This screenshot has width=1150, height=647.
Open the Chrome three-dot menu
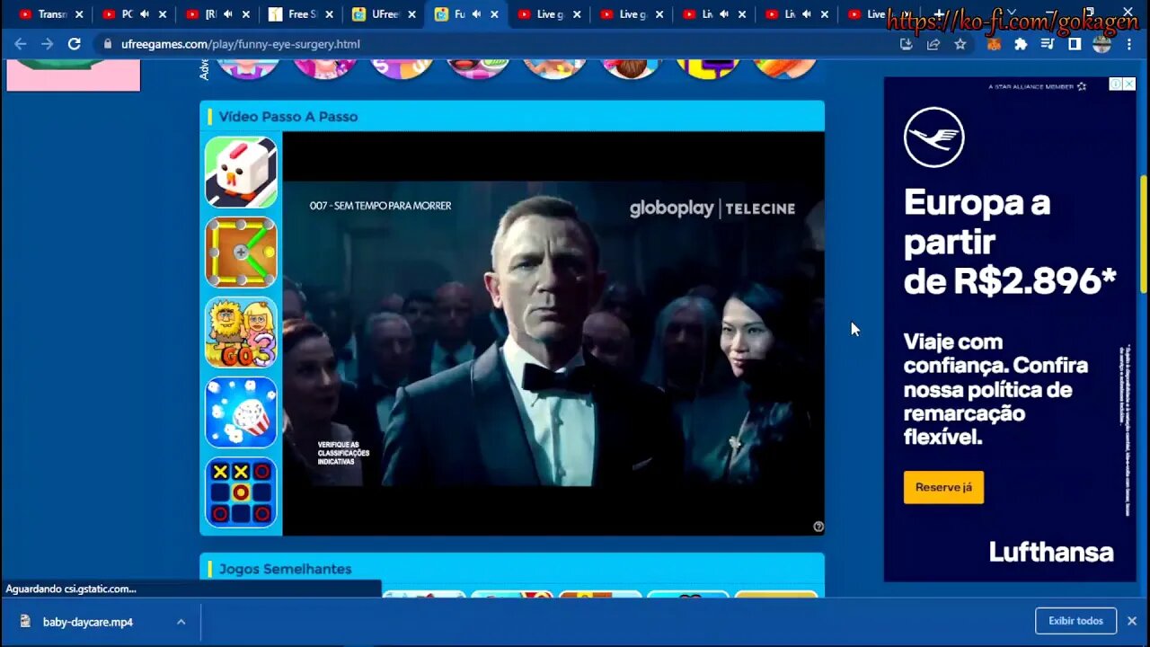point(1129,44)
